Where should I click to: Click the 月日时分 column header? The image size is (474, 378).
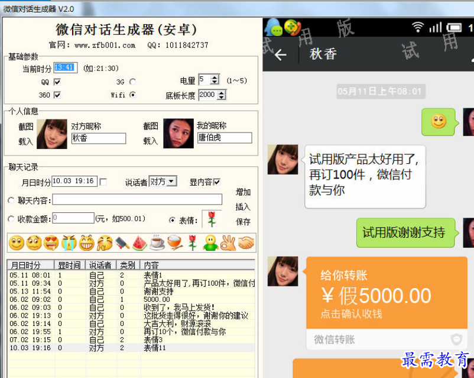click(31, 265)
